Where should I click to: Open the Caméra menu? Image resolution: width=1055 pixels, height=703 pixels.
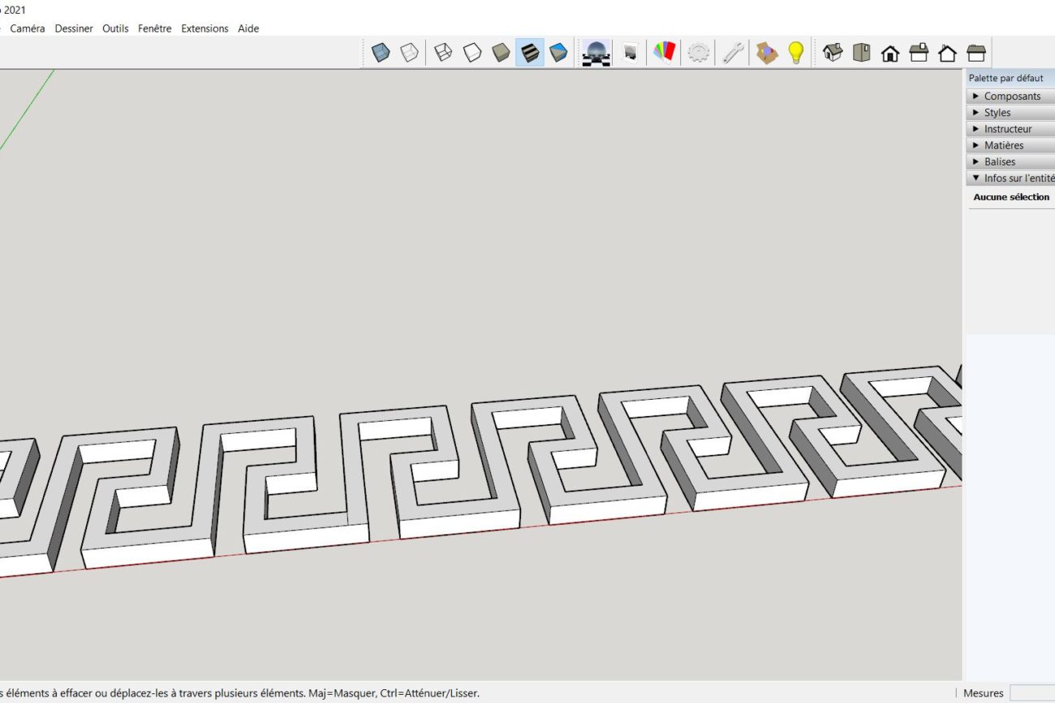(28, 28)
